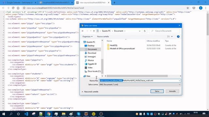The height and width of the screenshot is (117, 209).
Task: Open the Chrome profile avatar
Action: tap(201, 8)
